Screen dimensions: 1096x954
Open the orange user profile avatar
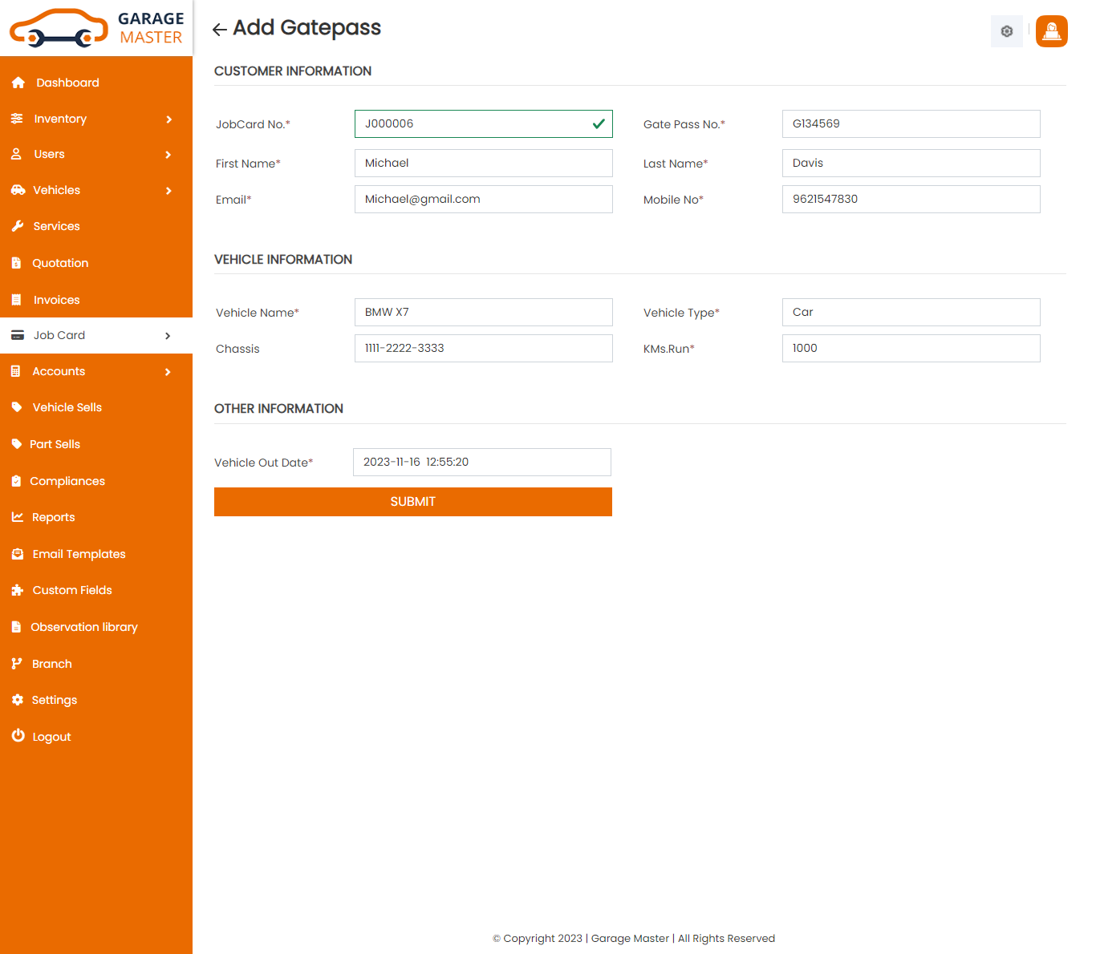point(1051,31)
